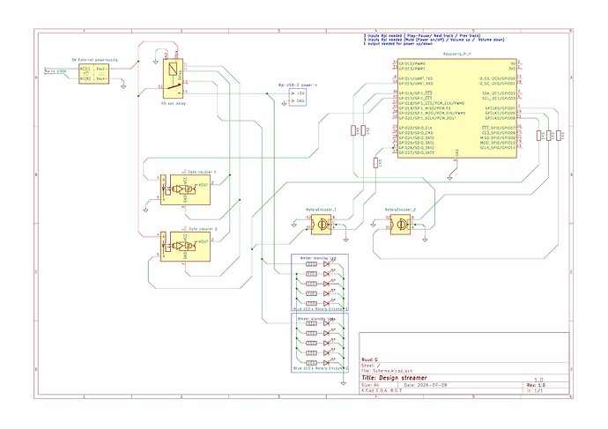
Task: Click the GPCLK0/GPIO04 pin label
Action: pos(500,108)
